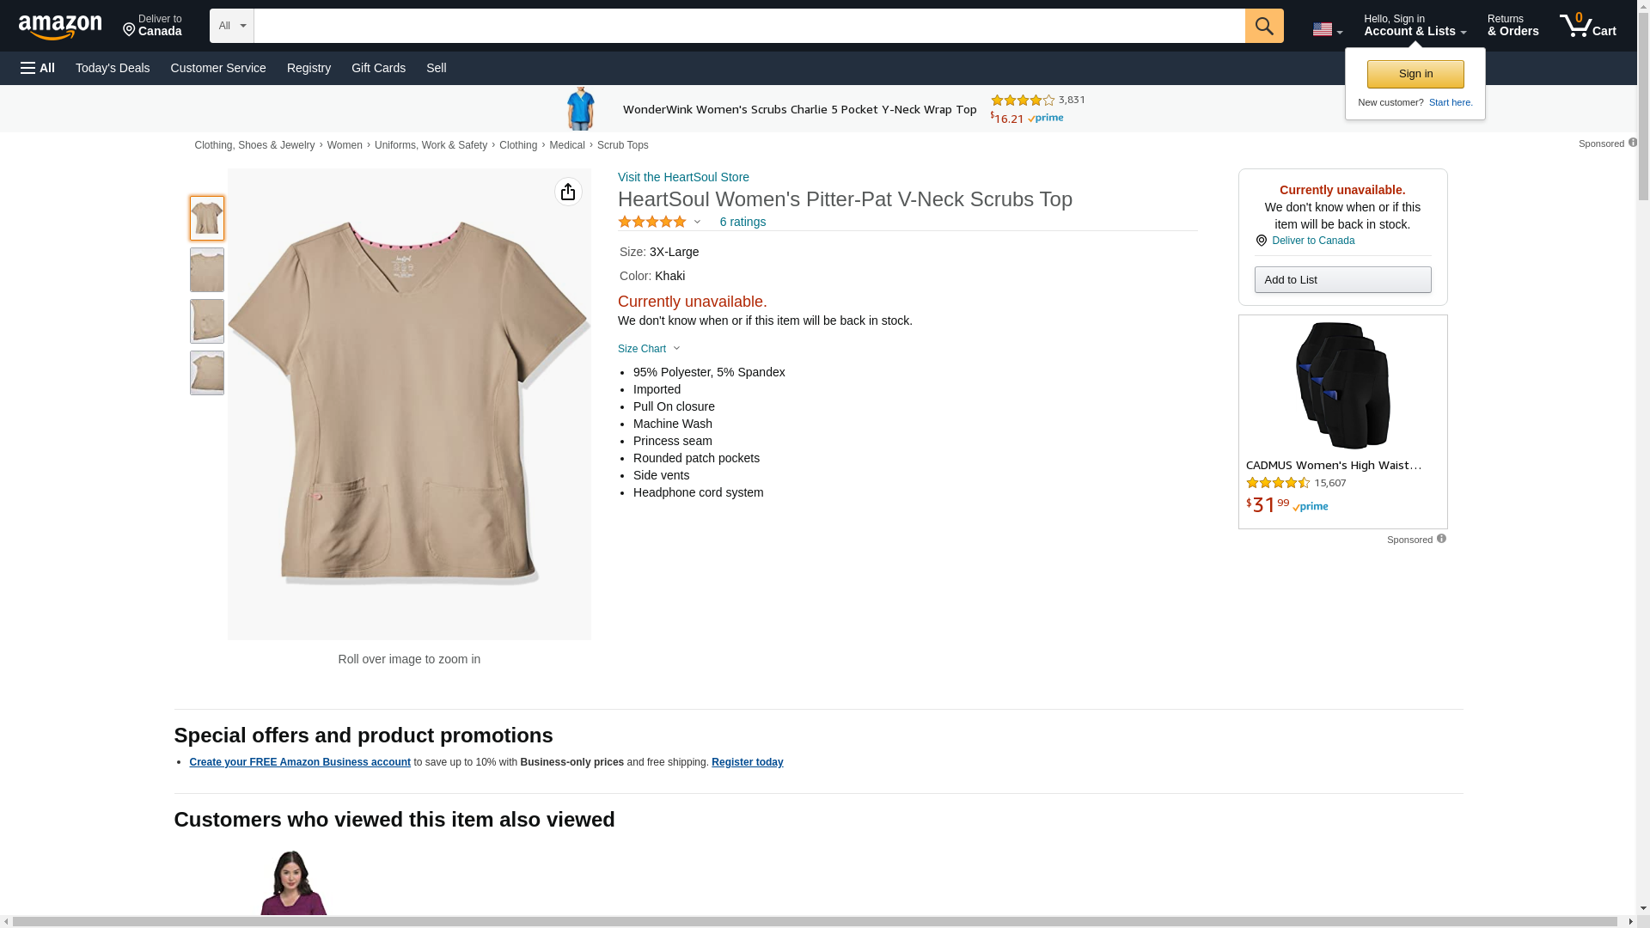Expand the Size Chart section
This screenshot has width=1650, height=928.
point(649,349)
